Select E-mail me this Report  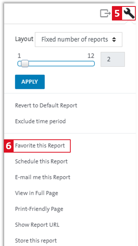click(42, 177)
